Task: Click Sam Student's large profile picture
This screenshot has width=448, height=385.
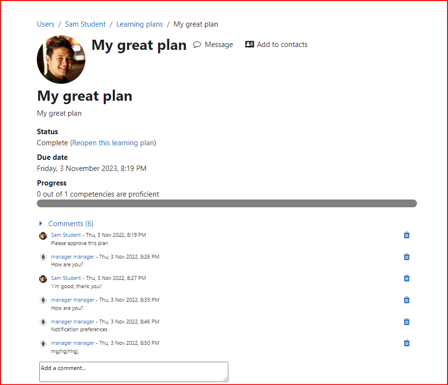Action: coord(61,60)
